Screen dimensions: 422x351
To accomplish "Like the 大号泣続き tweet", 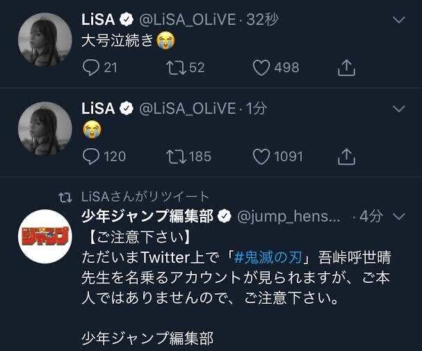I will coord(261,67).
